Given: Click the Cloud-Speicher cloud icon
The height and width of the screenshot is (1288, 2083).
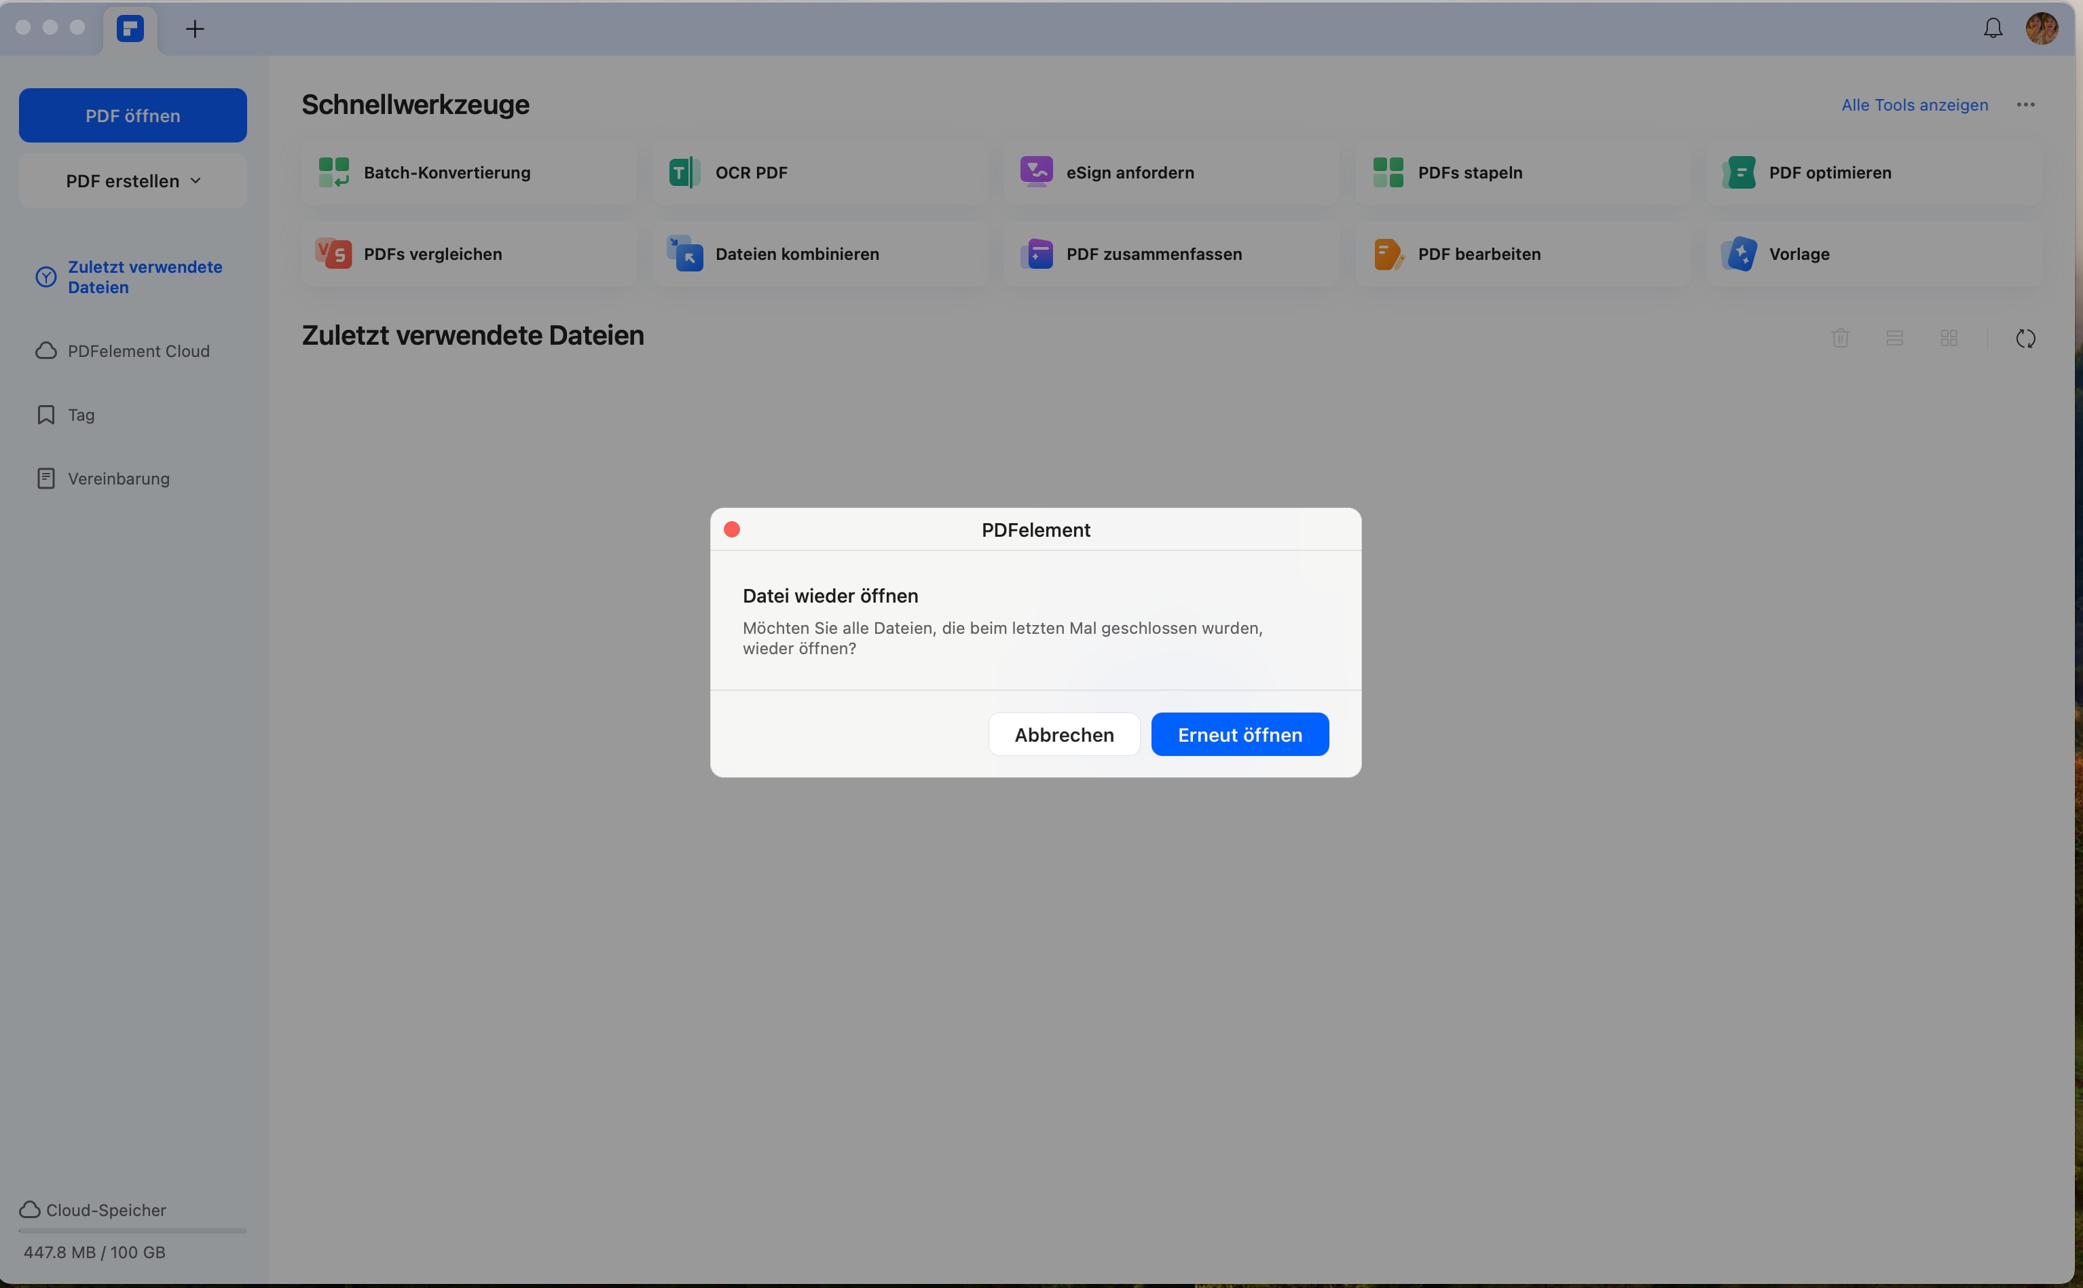Looking at the screenshot, I should (30, 1210).
